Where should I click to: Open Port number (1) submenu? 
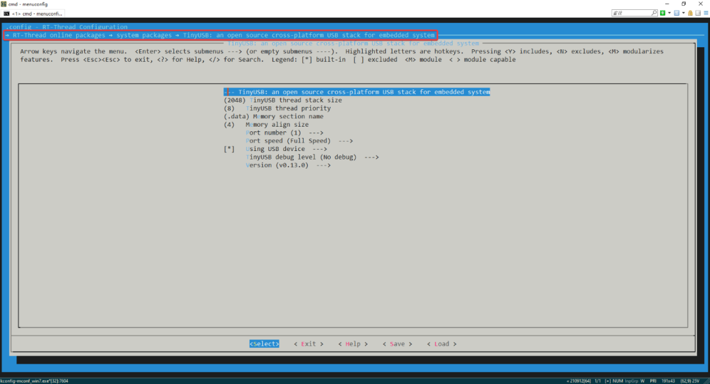click(285, 133)
